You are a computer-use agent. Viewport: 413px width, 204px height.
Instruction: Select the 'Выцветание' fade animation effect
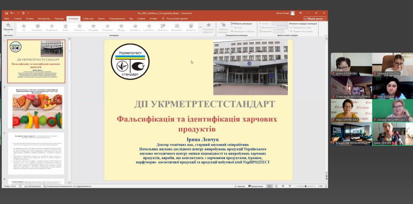51,27
